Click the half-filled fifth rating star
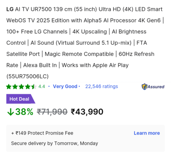The image size is (171, 156). coord(34,87)
